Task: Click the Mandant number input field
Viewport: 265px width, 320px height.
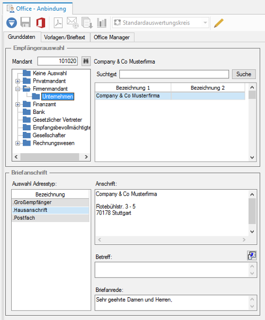Action: [x=58, y=61]
